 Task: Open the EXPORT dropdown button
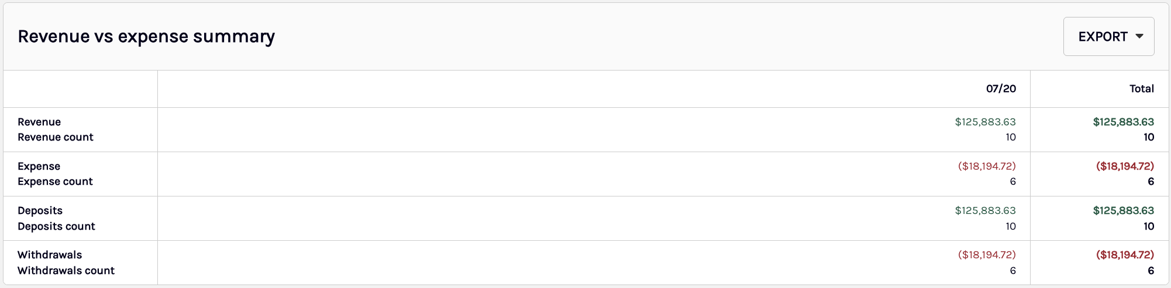(1108, 36)
